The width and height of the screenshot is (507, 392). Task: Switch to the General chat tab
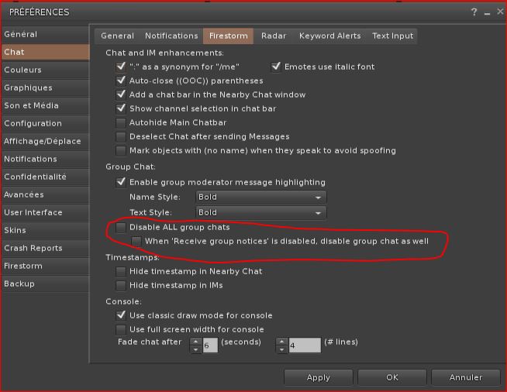point(117,36)
